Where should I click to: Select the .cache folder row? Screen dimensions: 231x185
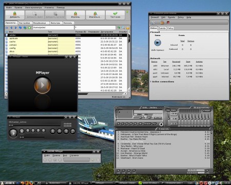coord(66,42)
